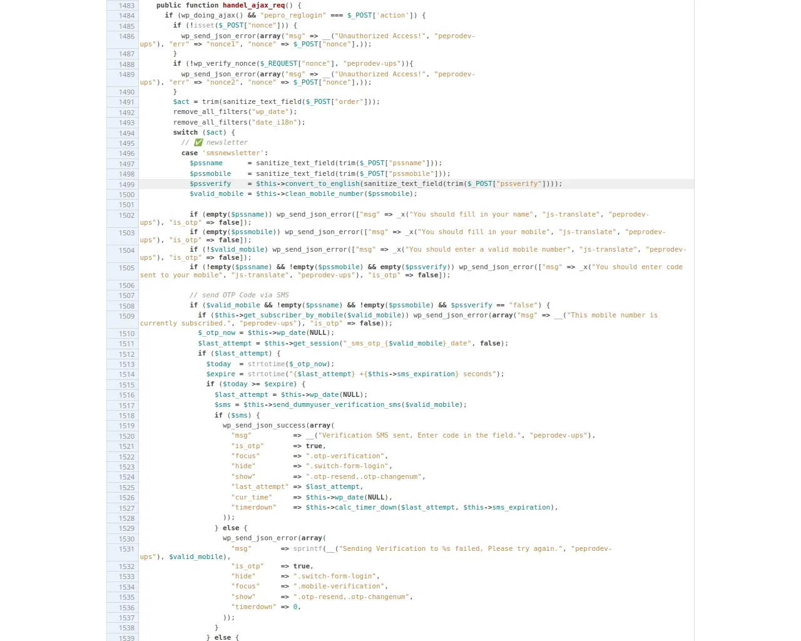Open line number 1484 link
This screenshot has height=641, width=801.
tap(126, 16)
